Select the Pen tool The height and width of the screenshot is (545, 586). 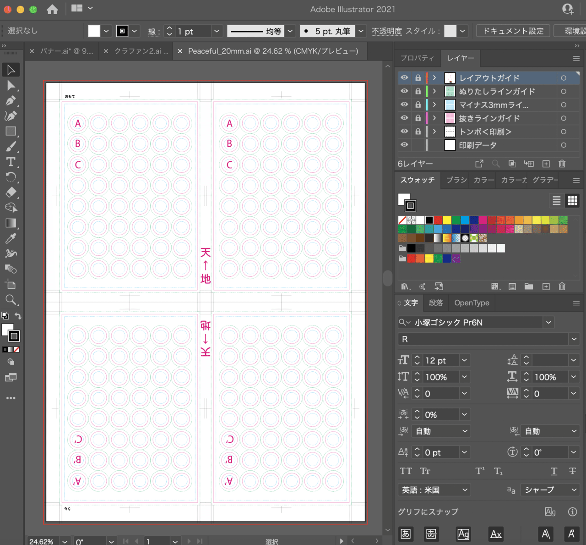pyautogui.click(x=11, y=100)
